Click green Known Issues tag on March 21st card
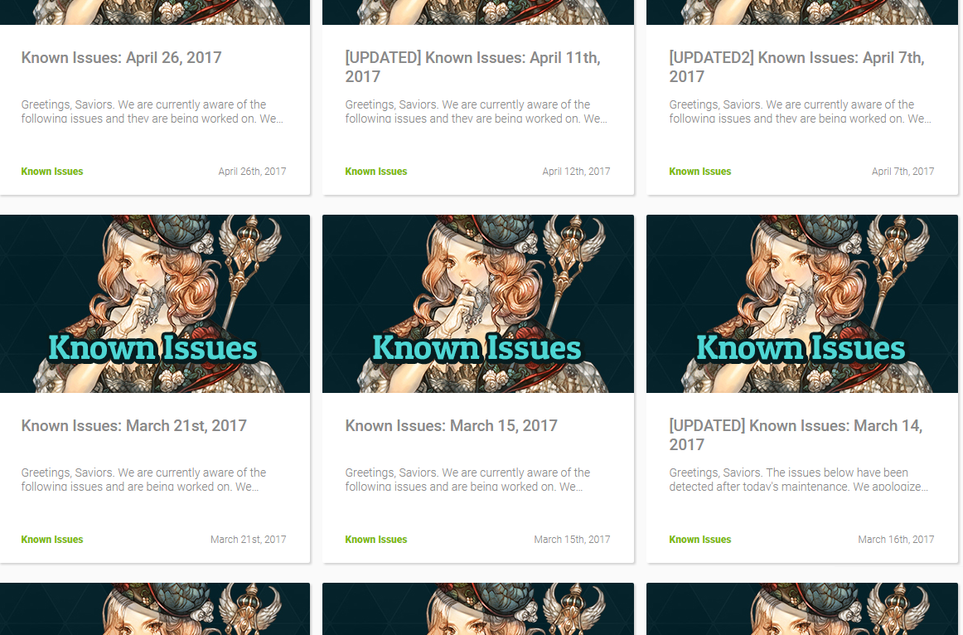963x635 pixels. 52,540
